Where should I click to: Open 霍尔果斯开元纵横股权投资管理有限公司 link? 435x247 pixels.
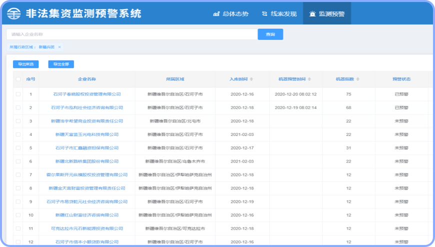click(x=87, y=175)
